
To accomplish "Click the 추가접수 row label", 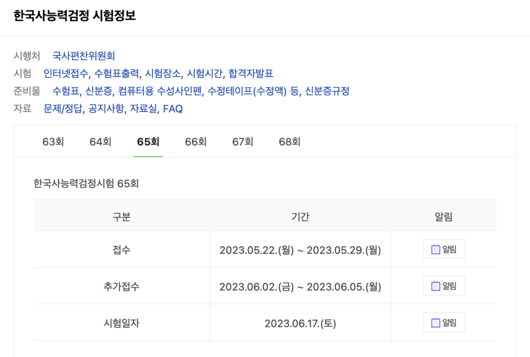I will click(121, 286).
